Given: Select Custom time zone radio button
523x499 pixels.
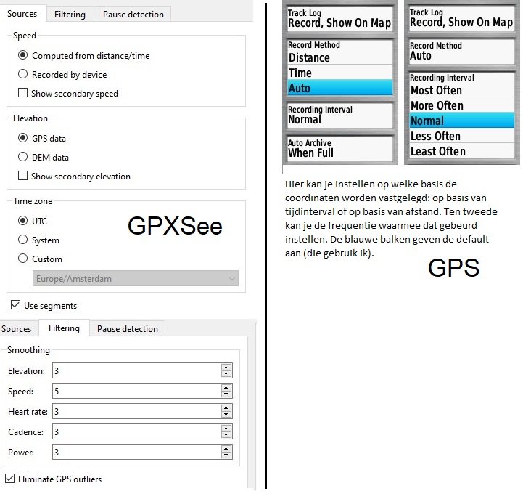Looking at the screenshot, I should point(23,259).
